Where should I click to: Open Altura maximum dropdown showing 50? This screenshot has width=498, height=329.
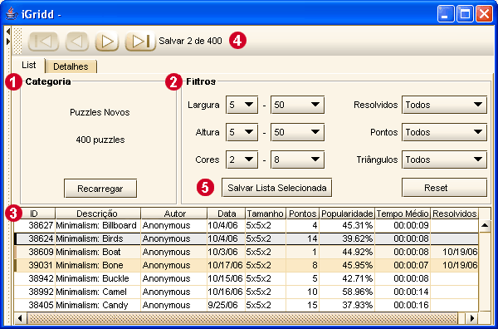click(297, 132)
